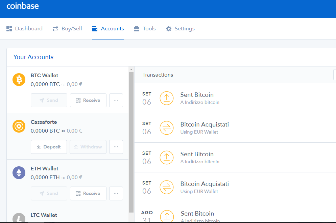Viewport: 336px width, 223px height.
Task: Click the Buy/Sell arrows icon
Action: (55, 29)
